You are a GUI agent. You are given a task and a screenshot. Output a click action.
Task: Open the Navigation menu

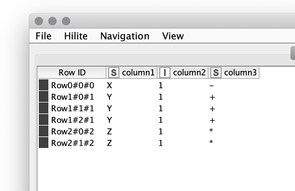click(125, 36)
